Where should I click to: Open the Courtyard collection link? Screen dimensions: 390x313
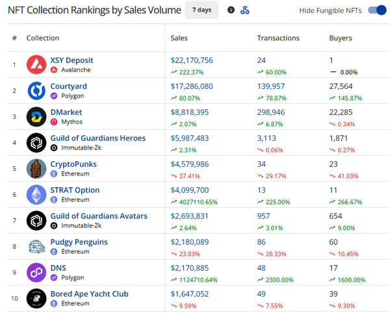pyautogui.click(x=69, y=86)
